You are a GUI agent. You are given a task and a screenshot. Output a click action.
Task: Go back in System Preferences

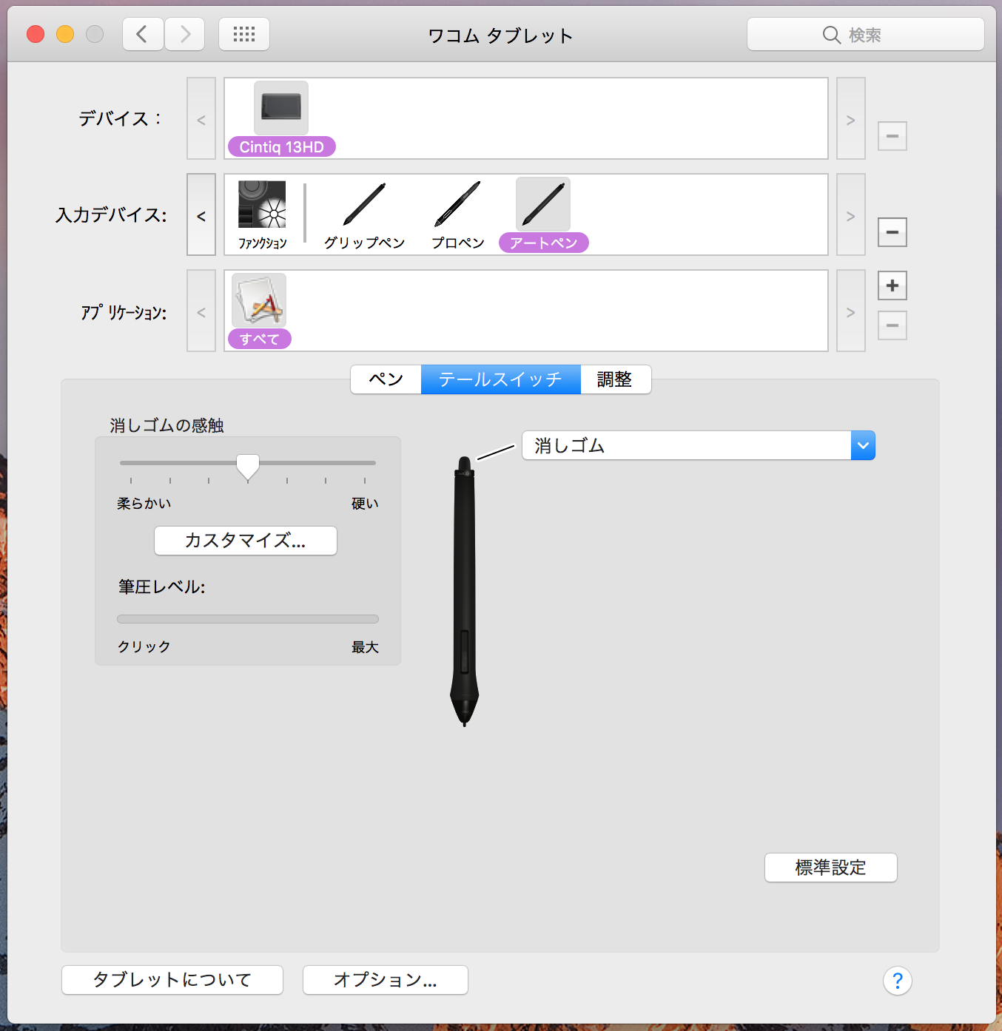point(143,34)
